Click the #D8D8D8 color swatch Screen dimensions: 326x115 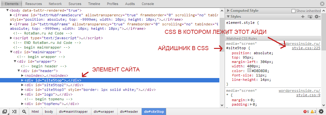[x=249, y=71]
